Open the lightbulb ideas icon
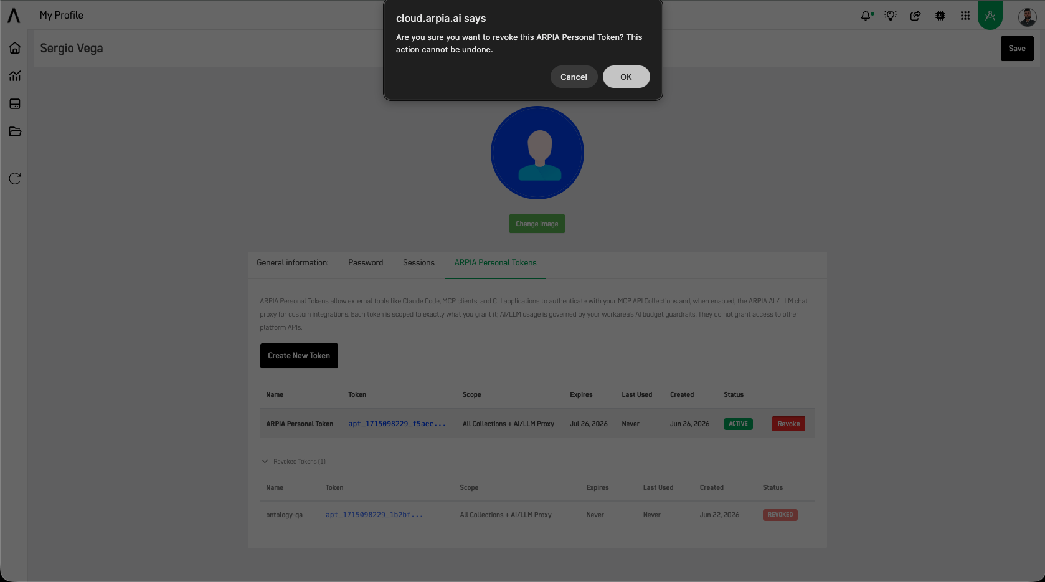This screenshot has height=582, width=1045. (x=891, y=16)
